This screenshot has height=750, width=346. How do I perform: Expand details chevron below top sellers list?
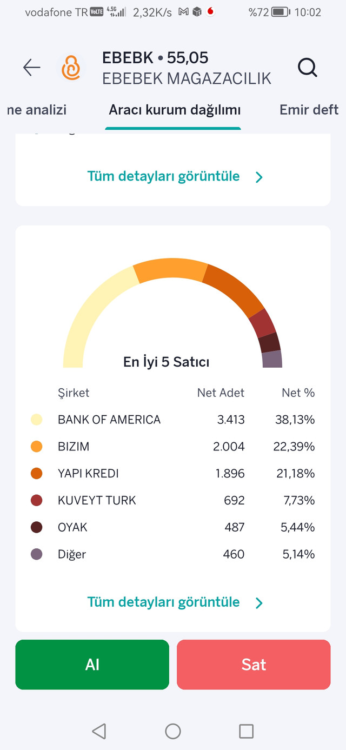[259, 603]
